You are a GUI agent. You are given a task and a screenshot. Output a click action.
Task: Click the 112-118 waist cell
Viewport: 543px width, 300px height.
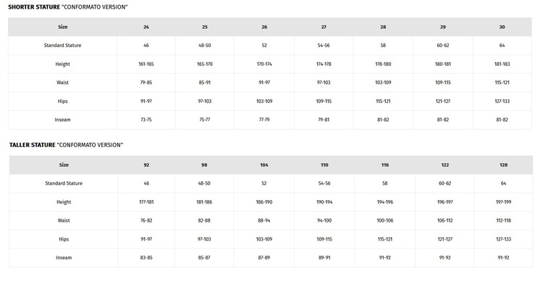pos(503,220)
